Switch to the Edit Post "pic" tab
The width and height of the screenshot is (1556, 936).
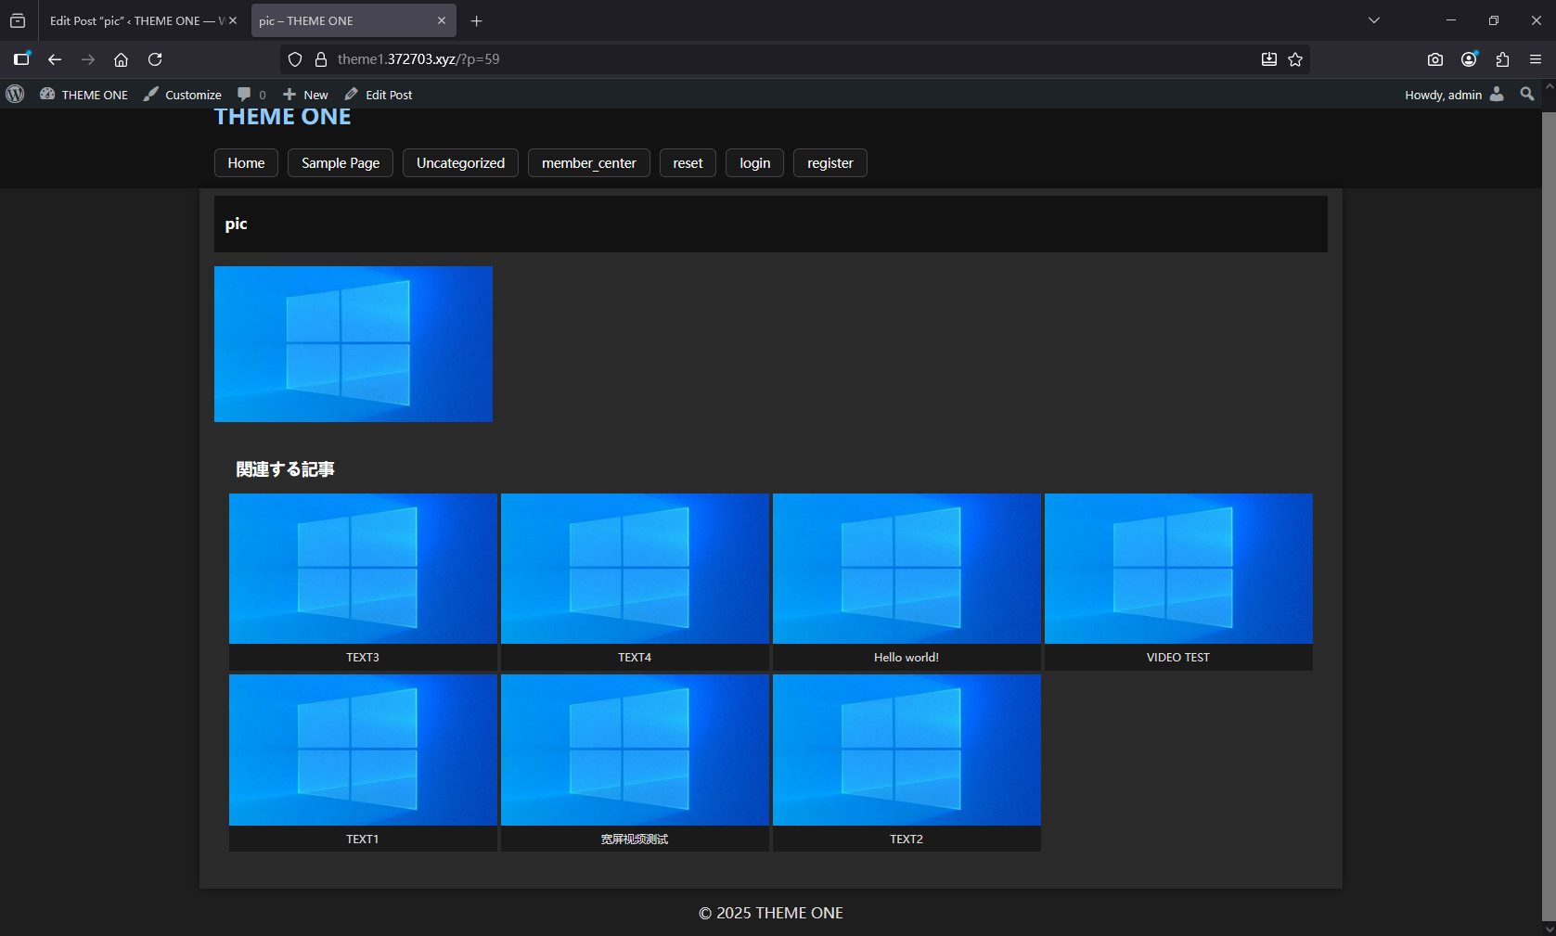tap(135, 20)
